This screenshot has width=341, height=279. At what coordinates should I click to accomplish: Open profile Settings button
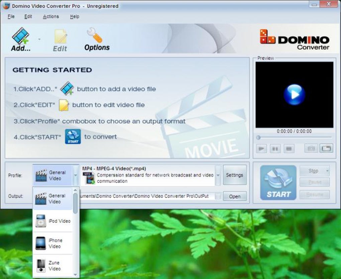pos(235,175)
